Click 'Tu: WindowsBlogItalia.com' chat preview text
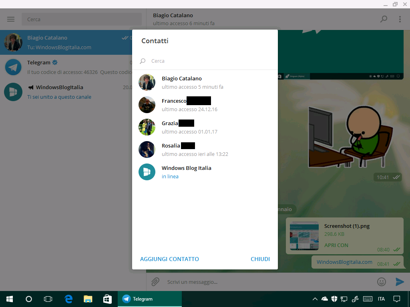410x307 pixels. [59, 48]
